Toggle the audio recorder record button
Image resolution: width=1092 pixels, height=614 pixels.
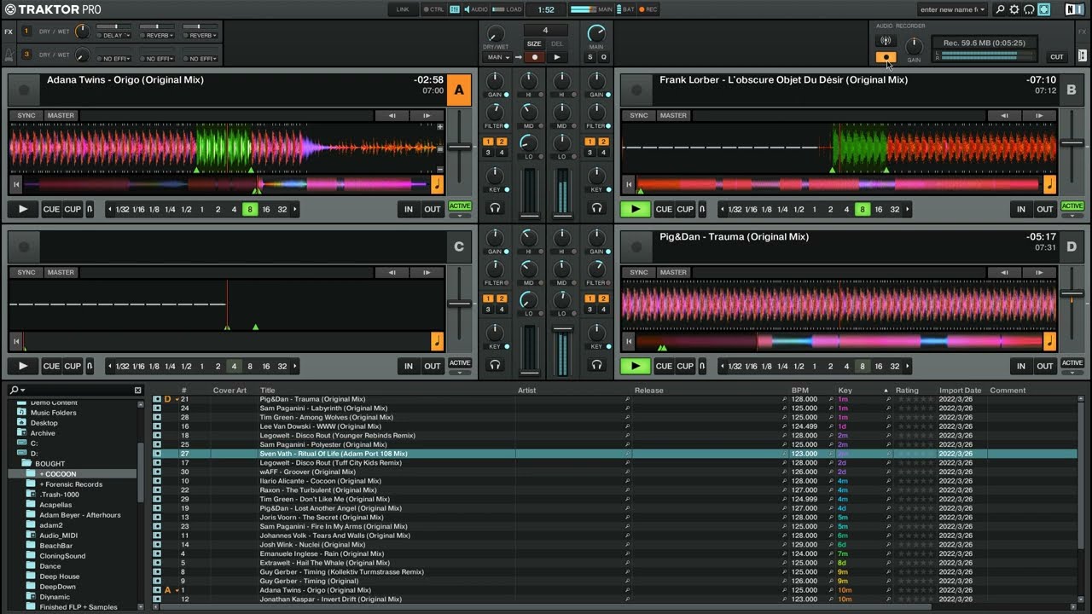tap(886, 57)
